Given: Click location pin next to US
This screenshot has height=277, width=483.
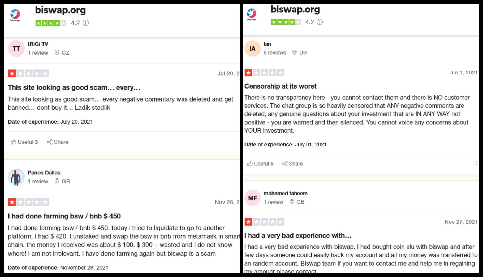Looking at the screenshot, I should pyautogui.click(x=294, y=52).
